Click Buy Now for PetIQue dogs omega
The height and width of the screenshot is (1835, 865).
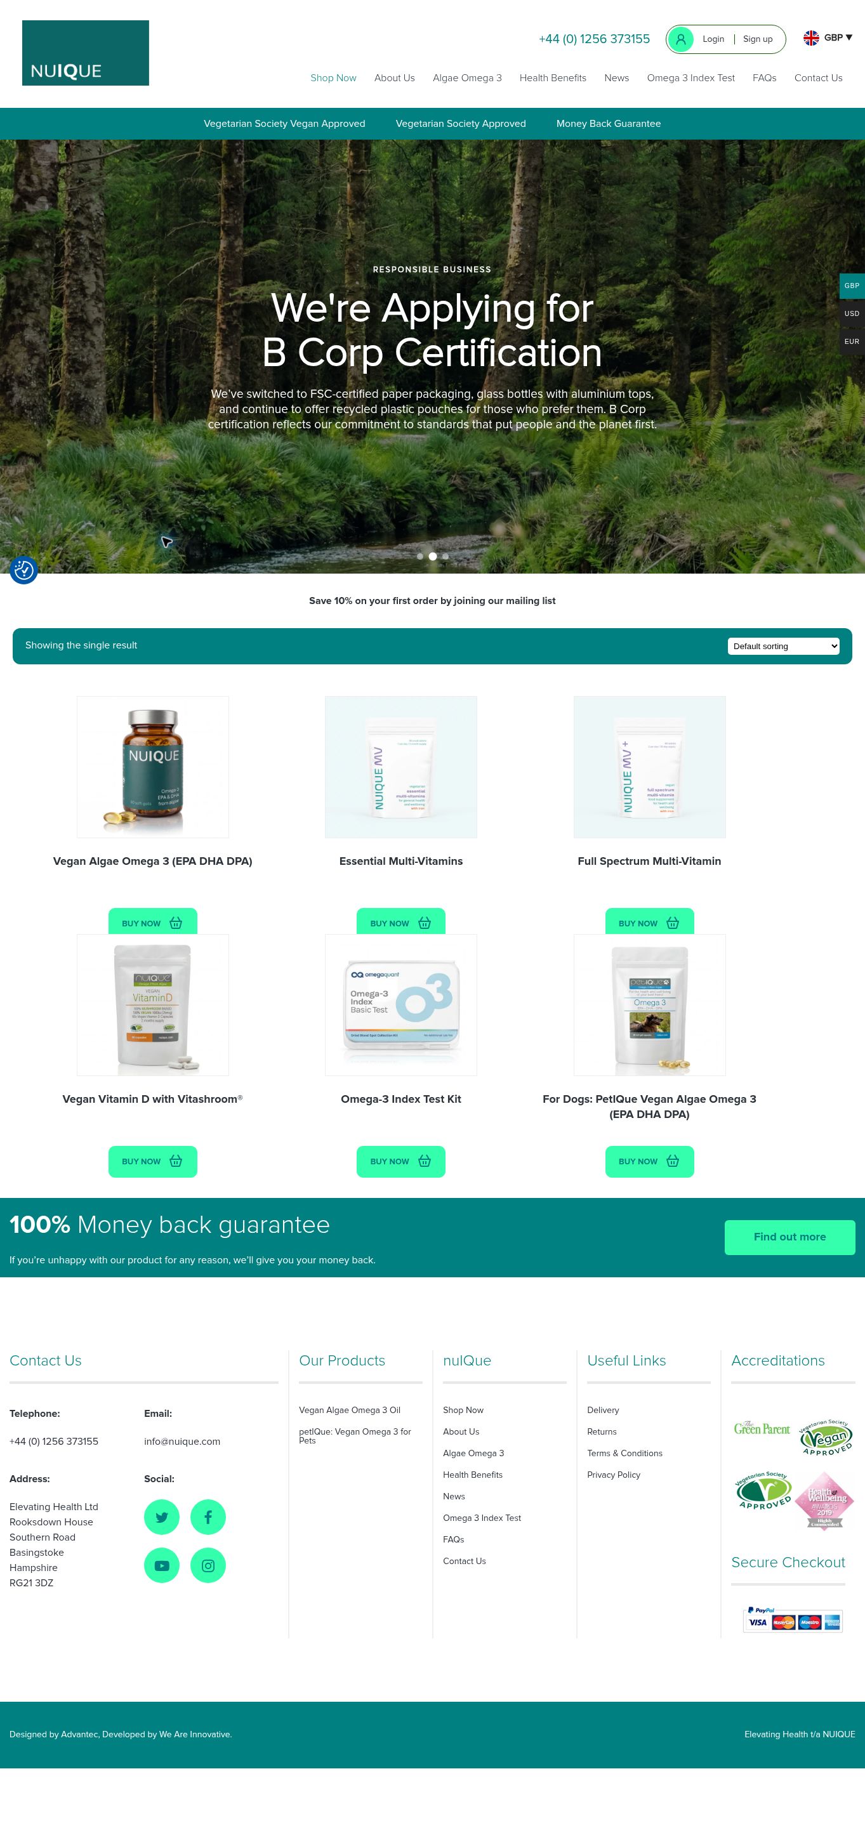(650, 1161)
